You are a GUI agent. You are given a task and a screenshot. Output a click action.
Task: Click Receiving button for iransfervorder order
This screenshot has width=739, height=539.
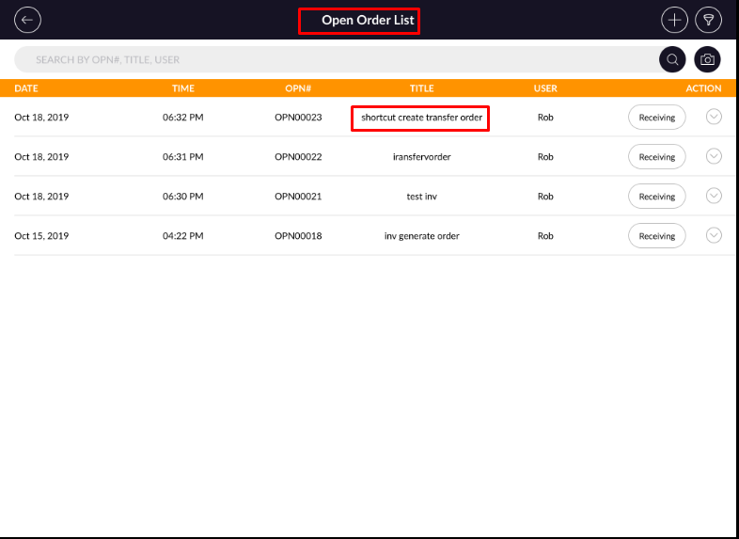[x=656, y=157]
